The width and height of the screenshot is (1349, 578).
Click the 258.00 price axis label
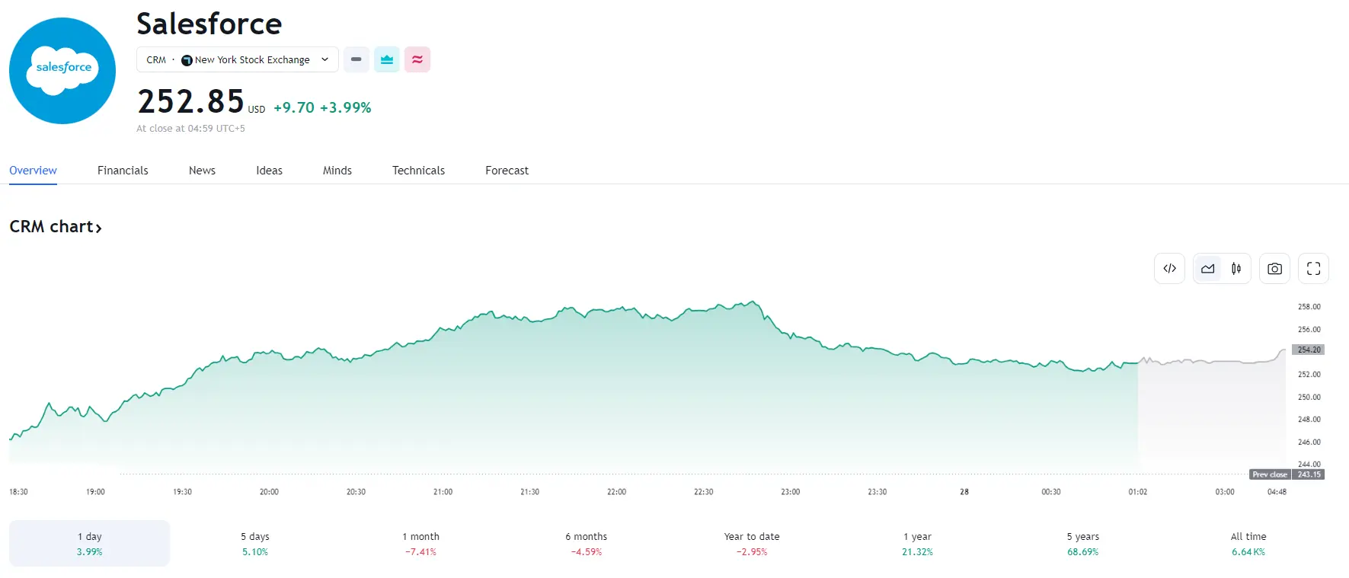pyautogui.click(x=1309, y=307)
